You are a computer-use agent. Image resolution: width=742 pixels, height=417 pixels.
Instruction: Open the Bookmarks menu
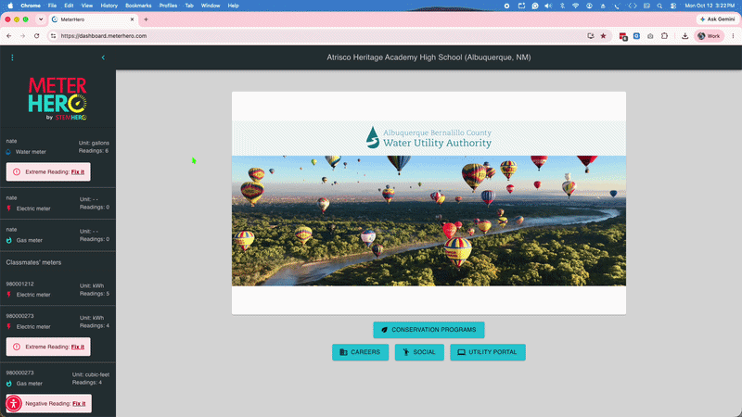[138, 6]
